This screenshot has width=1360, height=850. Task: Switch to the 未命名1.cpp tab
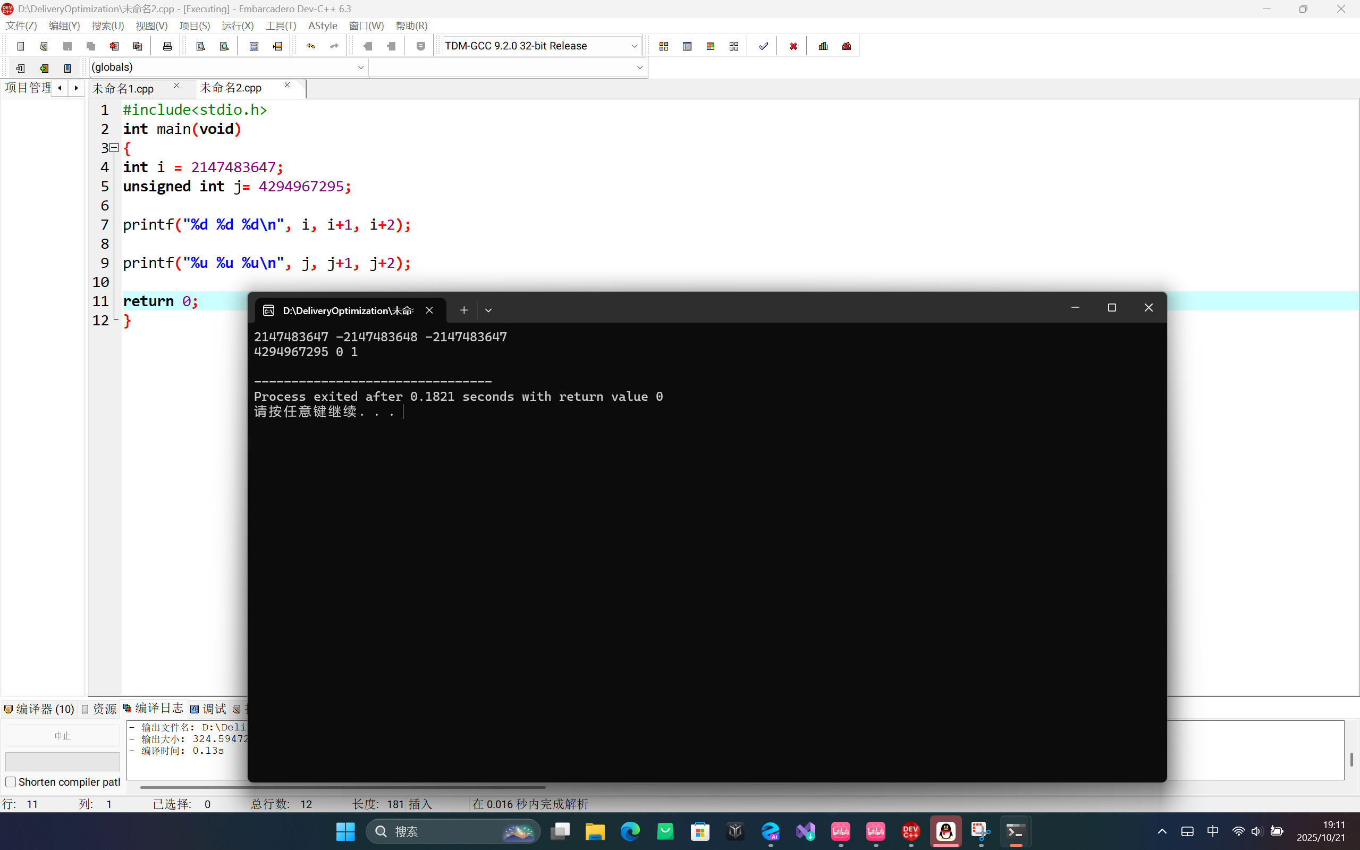124,88
